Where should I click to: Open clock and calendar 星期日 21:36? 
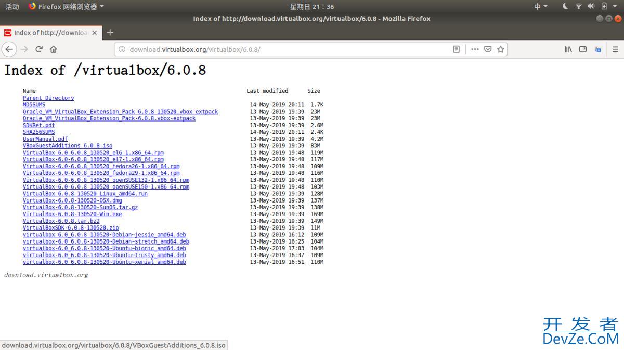pyautogui.click(x=312, y=6)
